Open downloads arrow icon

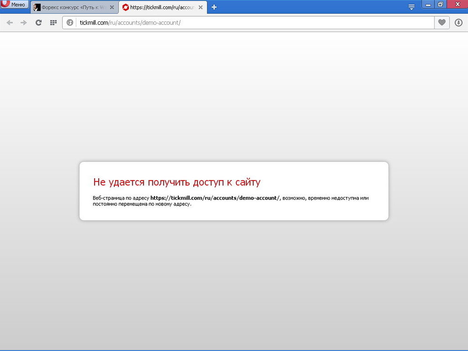[x=459, y=22]
